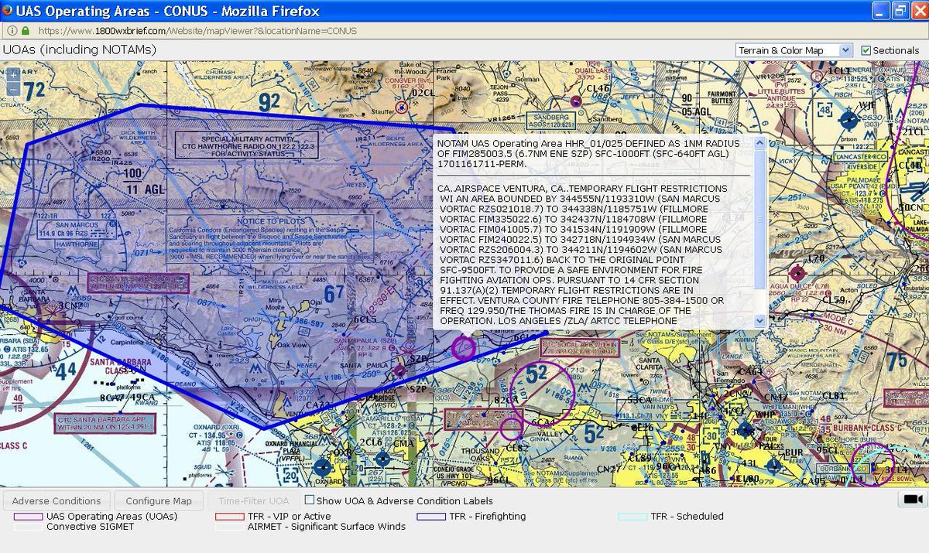Click the page info icon beside the padlock
929x553 pixels.
pyautogui.click(x=11, y=31)
